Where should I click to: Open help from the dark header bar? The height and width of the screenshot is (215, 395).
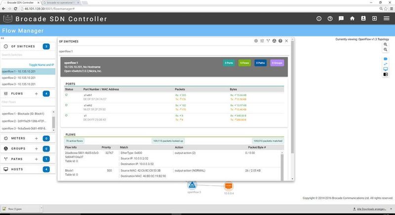[x=330, y=19]
